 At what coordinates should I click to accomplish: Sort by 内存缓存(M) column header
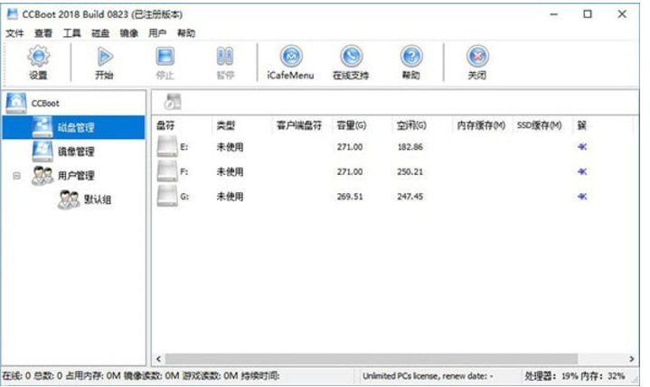click(x=483, y=125)
